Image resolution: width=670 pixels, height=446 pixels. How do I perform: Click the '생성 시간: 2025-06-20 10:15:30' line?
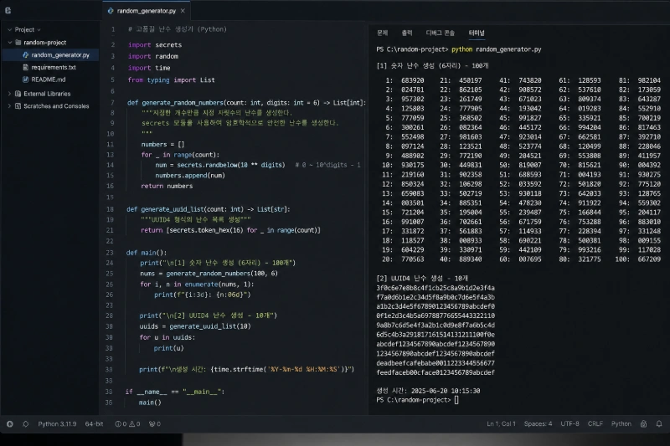[x=428, y=391]
